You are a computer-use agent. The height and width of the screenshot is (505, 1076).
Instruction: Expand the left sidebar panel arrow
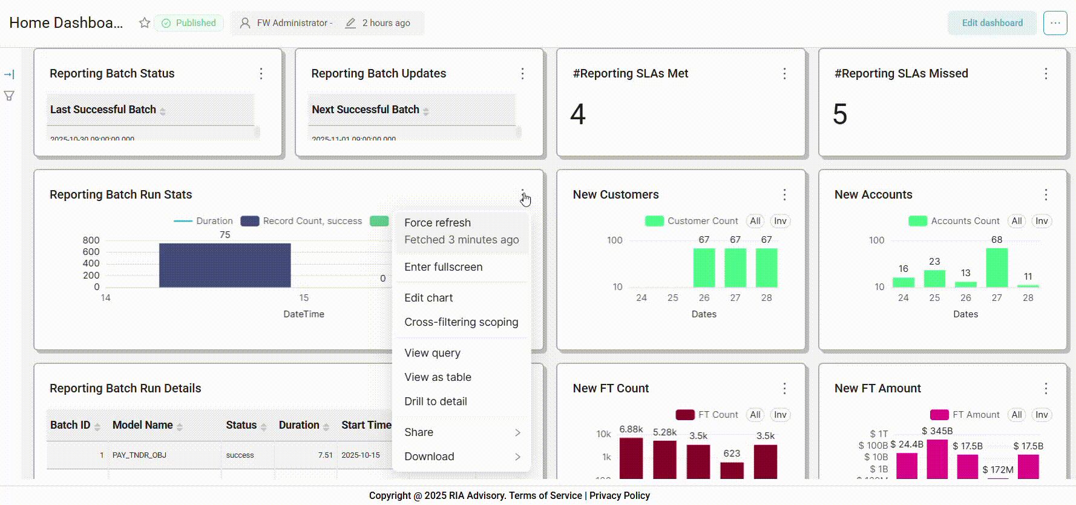point(9,74)
